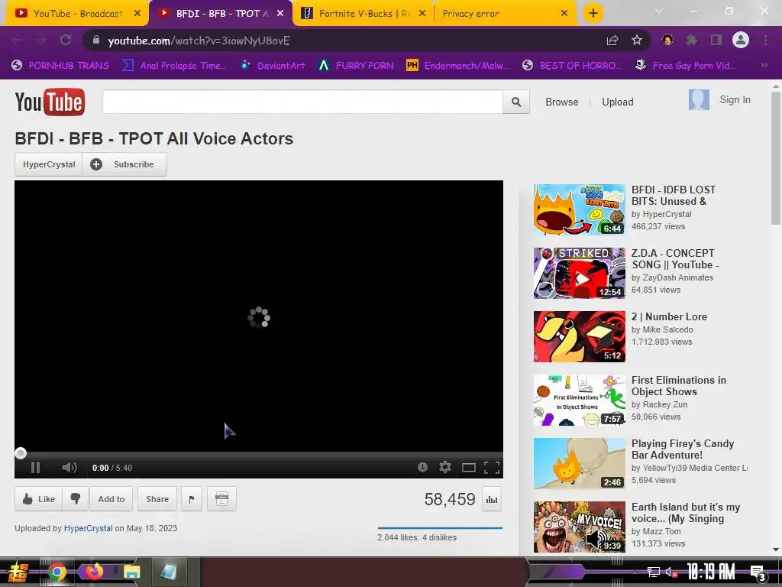Viewport: 782px width, 587px height.
Task: Click the page vertical scrollbar thumb
Action: (x=776, y=158)
